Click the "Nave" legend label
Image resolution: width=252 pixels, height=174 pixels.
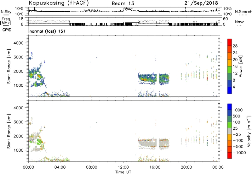(240, 22)
